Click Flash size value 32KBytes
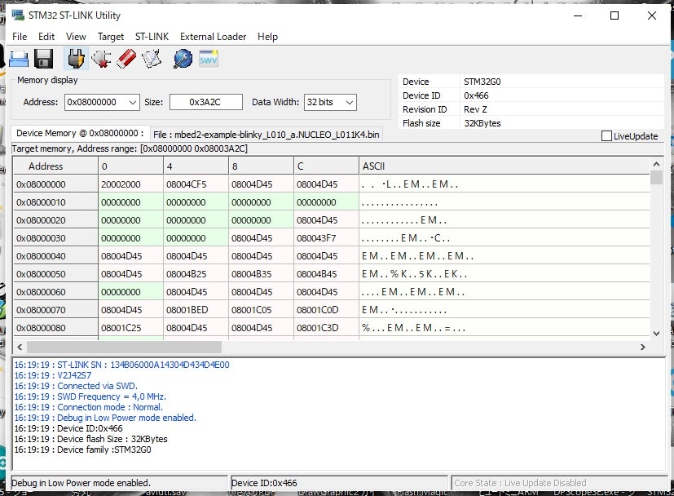674x496 pixels. (482, 123)
